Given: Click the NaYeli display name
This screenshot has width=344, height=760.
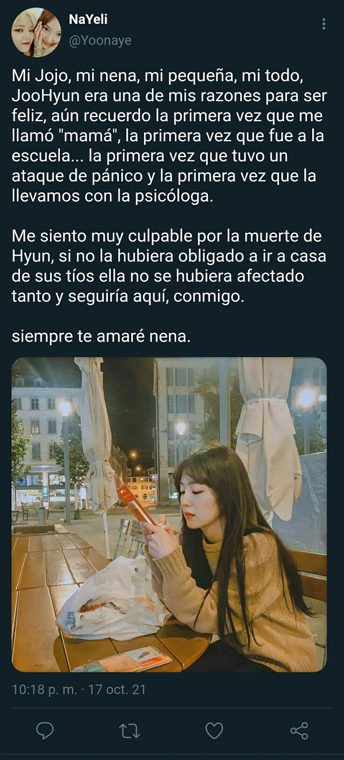Looking at the screenshot, I should click(x=88, y=19).
